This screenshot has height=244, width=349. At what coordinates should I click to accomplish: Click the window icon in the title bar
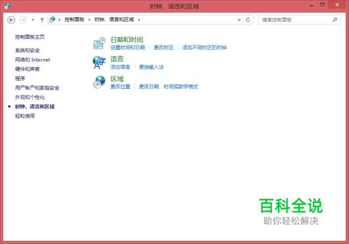click(x=8, y=6)
